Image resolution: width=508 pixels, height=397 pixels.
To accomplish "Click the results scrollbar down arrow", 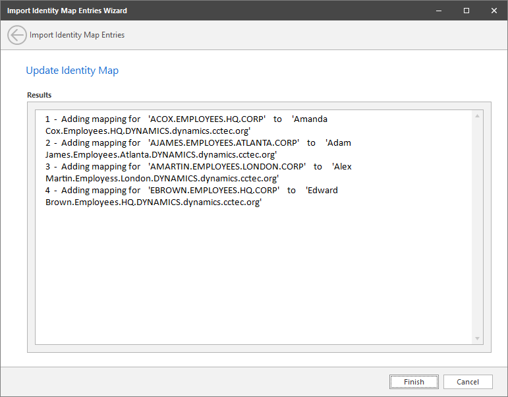I will click(477, 338).
